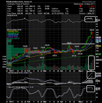This screenshot has height=103, width=102.
Task: Click the MACD(12,26,9) indicator label
Action: point(20,73)
